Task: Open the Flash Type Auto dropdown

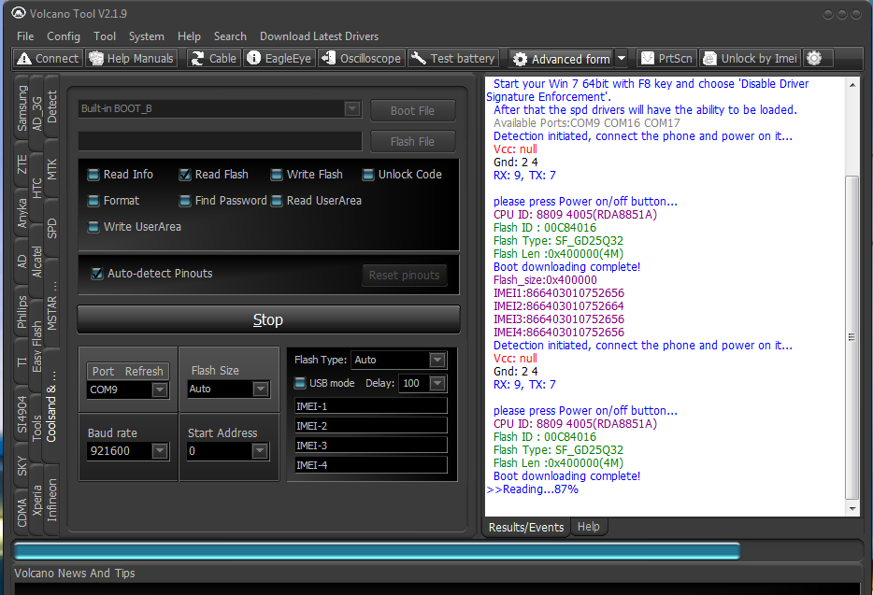Action: click(x=437, y=361)
